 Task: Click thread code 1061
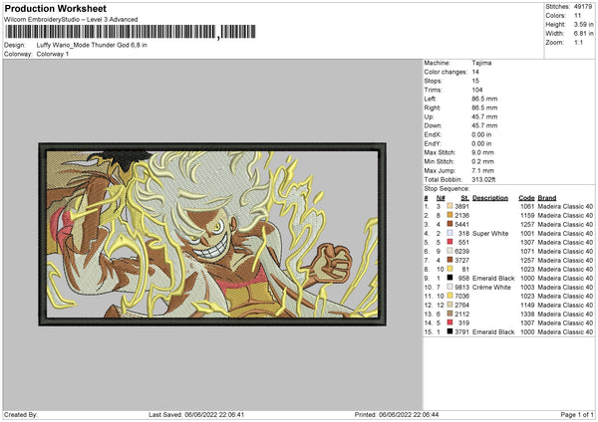click(x=527, y=206)
